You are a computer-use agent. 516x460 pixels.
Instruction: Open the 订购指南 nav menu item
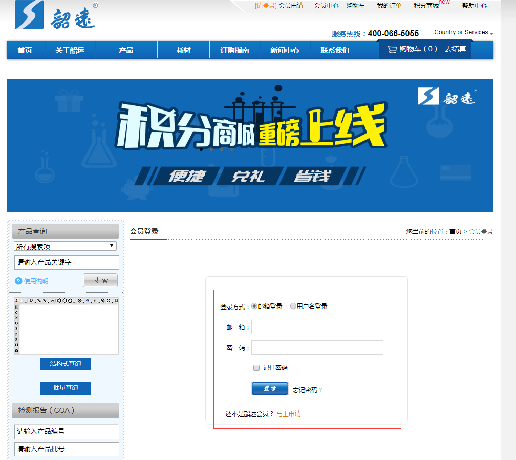point(234,50)
